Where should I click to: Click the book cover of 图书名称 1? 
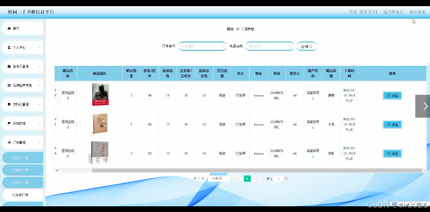[100, 124]
